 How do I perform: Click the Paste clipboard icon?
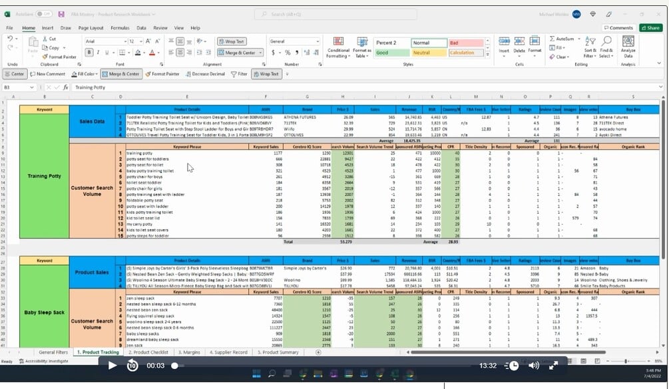33,42
